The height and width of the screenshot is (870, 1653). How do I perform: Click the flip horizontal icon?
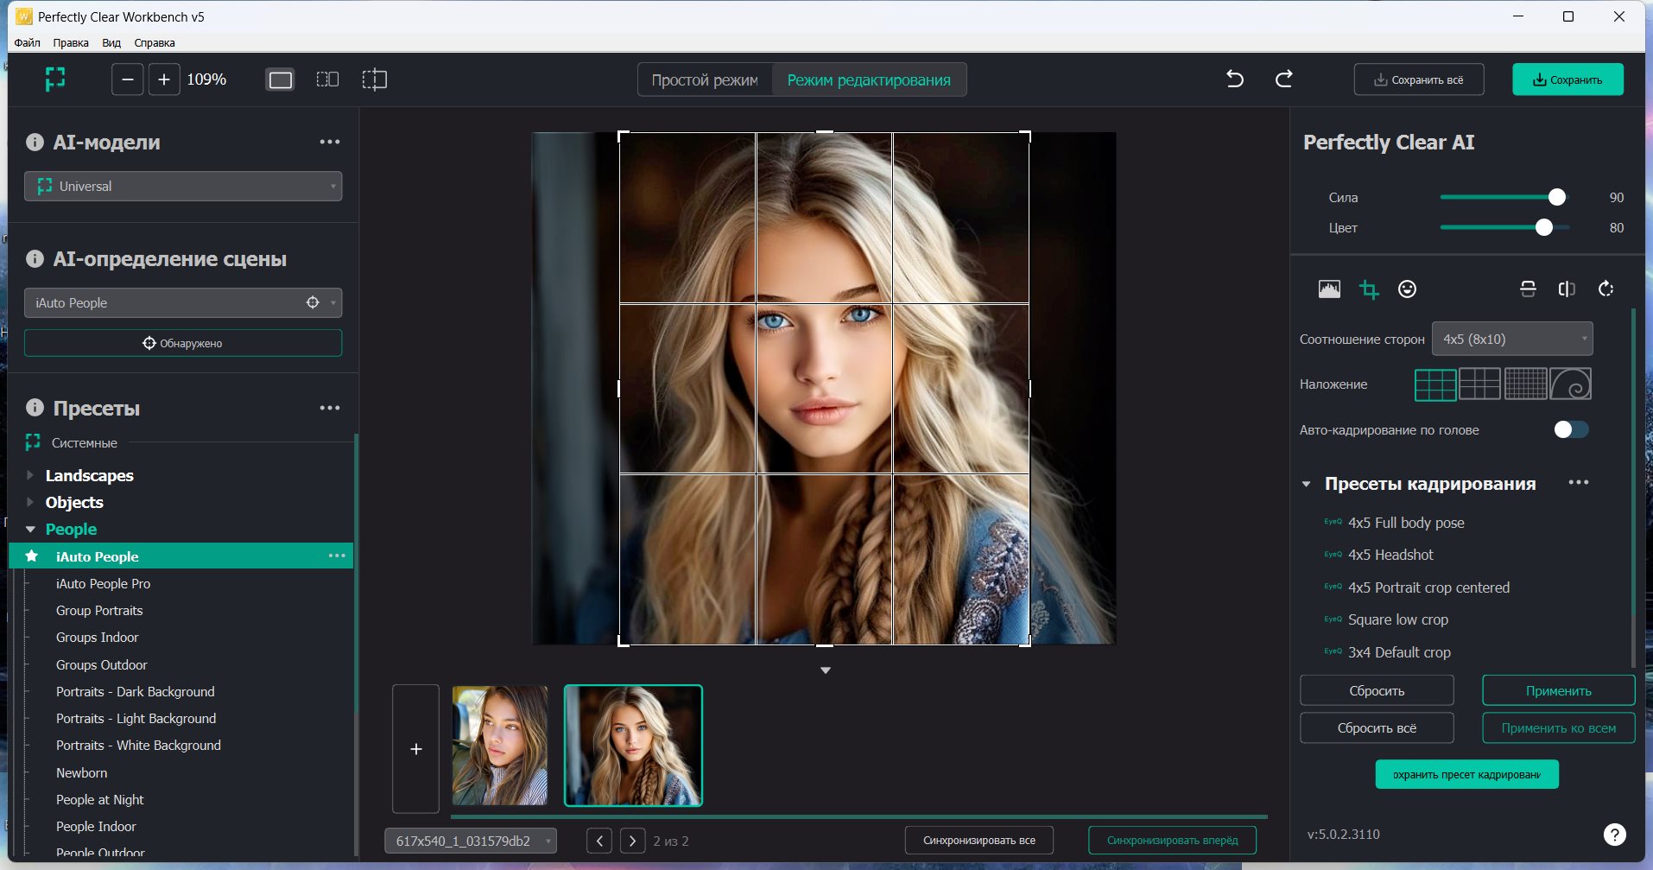click(x=1567, y=289)
